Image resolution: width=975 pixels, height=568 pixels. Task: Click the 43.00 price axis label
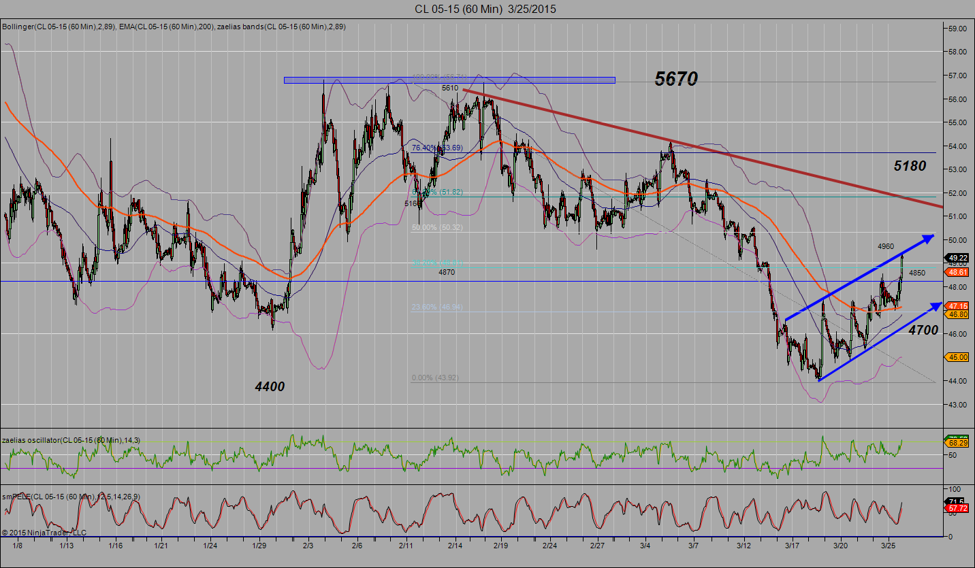[x=959, y=405]
